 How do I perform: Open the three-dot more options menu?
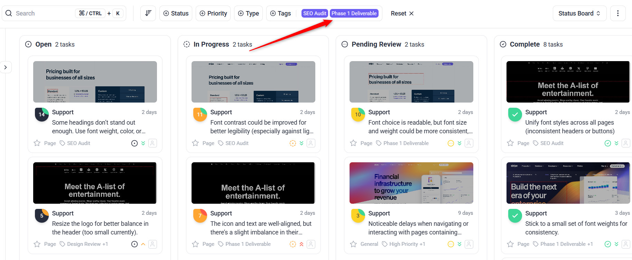coord(618,13)
